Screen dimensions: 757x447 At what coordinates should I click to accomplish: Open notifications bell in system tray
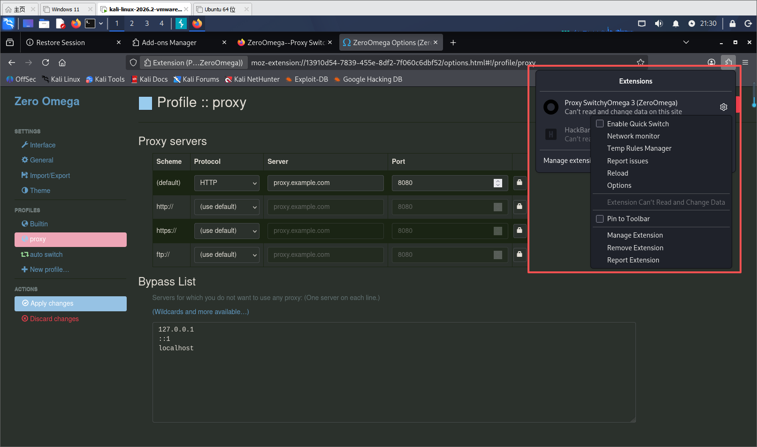point(676,23)
